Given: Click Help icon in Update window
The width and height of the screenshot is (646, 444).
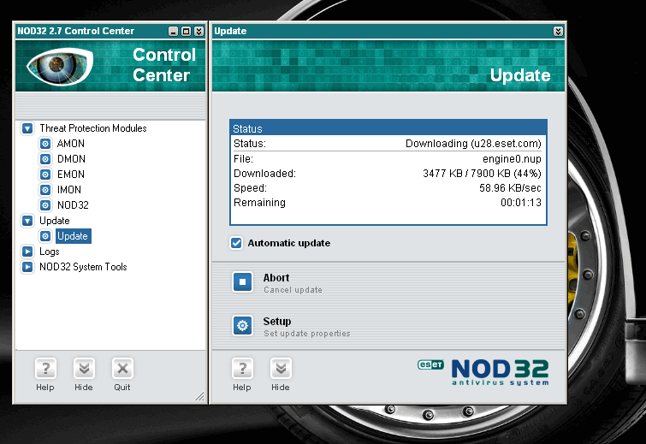Looking at the screenshot, I should (x=242, y=368).
